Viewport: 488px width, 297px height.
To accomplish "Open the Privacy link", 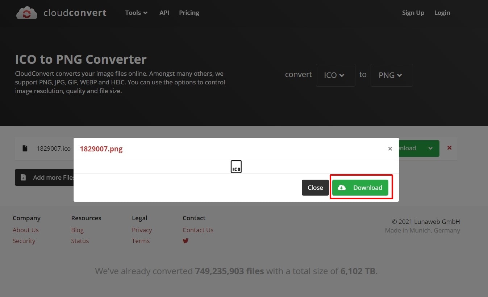I will coord(142,230).
